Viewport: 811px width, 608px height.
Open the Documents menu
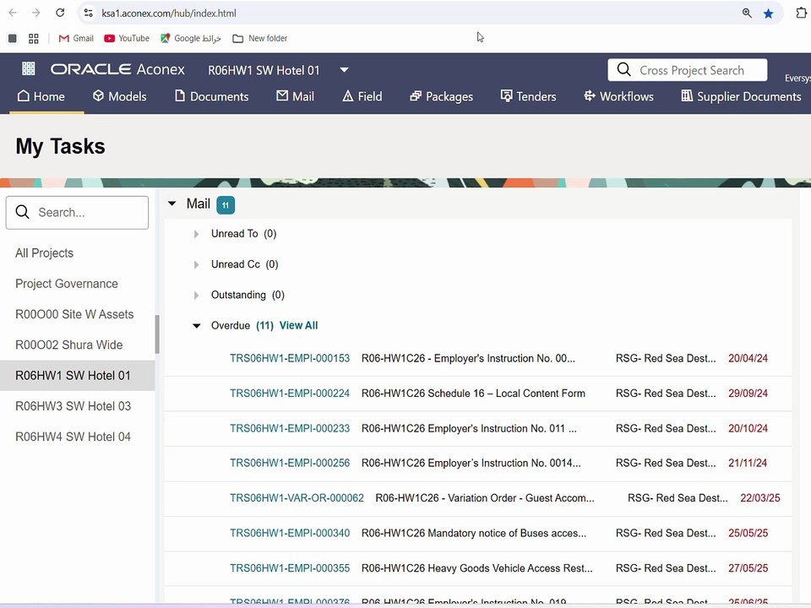click(x=211, y=96)
